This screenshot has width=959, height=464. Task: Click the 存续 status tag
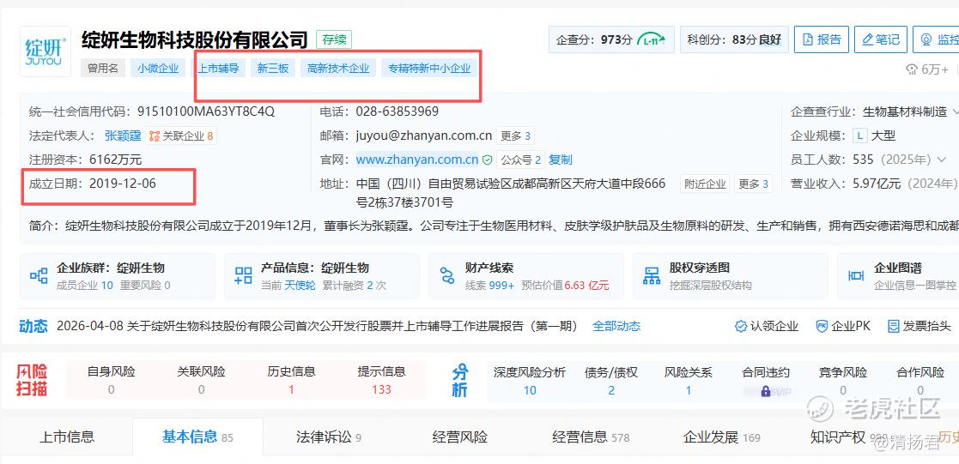click(x=334, y=39)
